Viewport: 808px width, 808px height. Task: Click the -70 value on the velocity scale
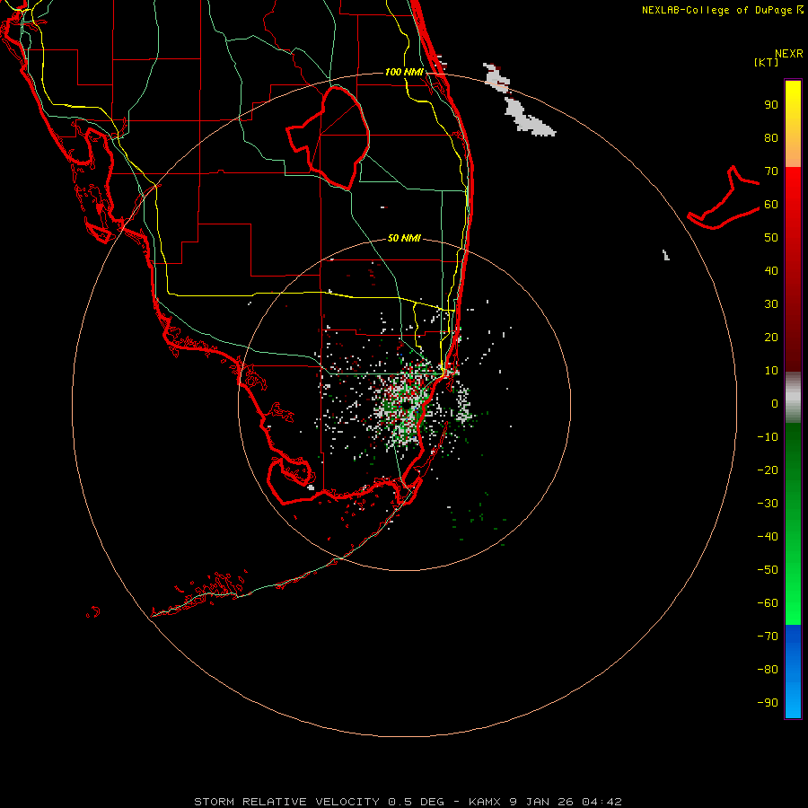coord(768,637)
